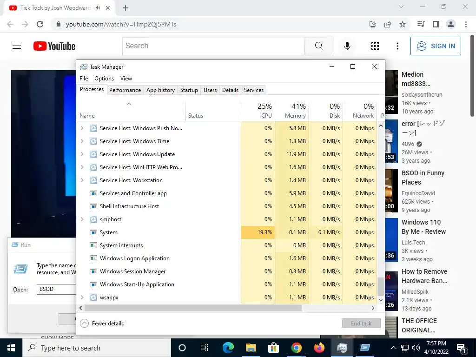Open the YouTube apps grid icon
The image size is (476, 357).
tap(375, 46)
